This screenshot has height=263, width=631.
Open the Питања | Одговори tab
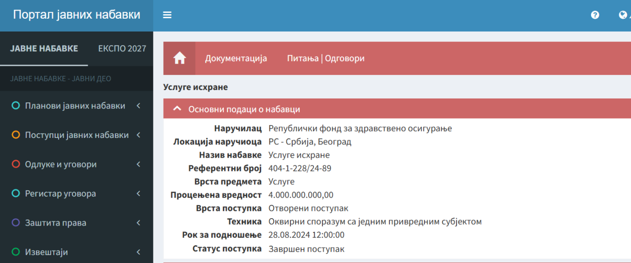pos(326,58)
